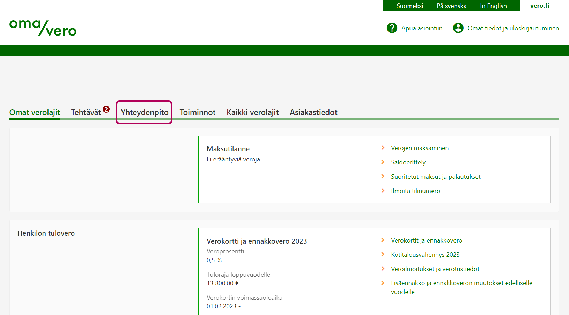This screenshot has width=569, height=315.
Task: Select the Omat verolajit tab
Action: coord(35,112)
